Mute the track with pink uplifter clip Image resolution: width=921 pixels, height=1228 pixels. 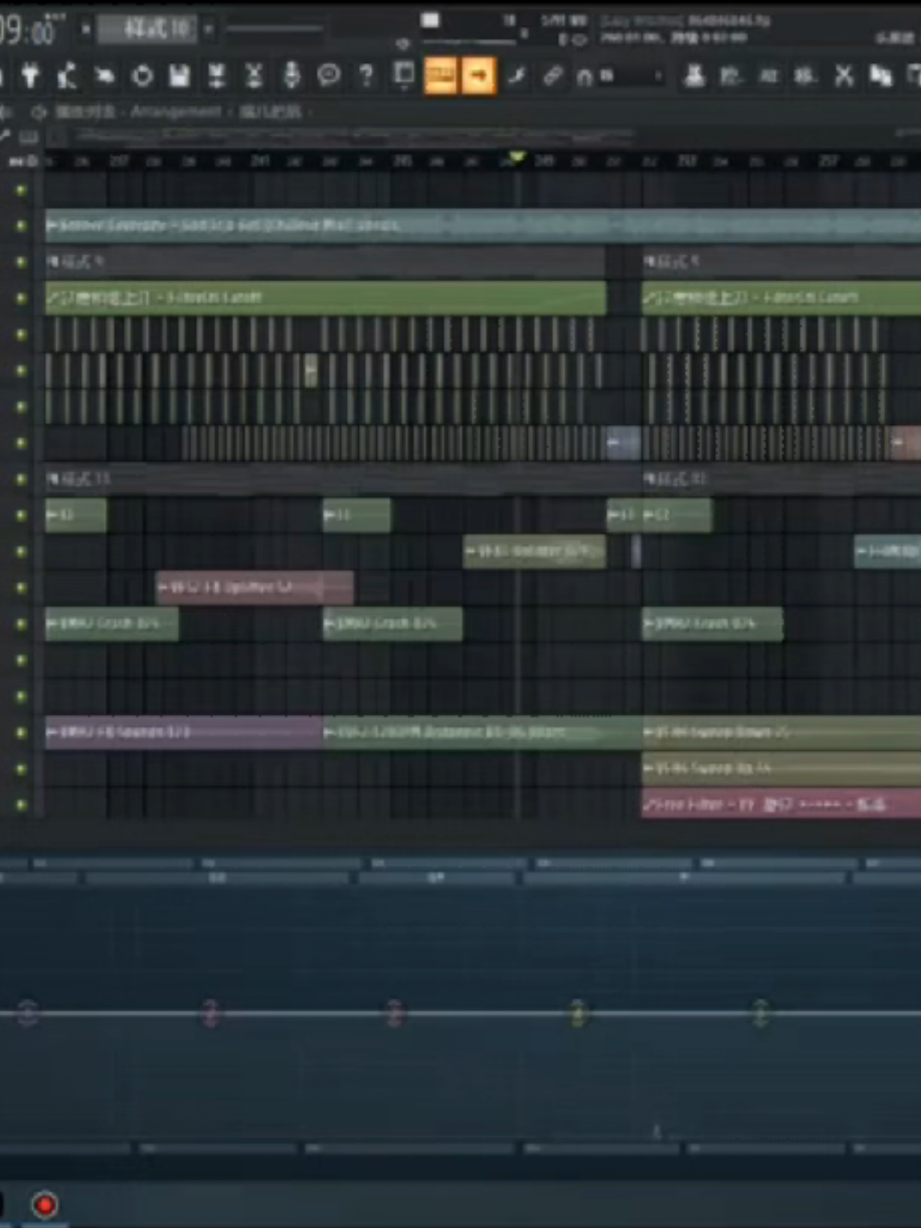pos(21,588)
